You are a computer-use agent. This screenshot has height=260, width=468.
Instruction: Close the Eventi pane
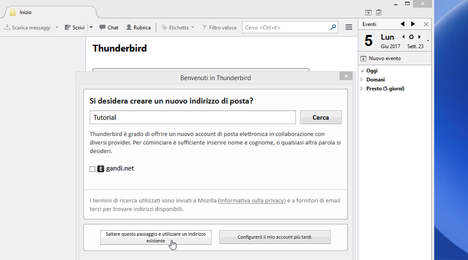(426, 24)
